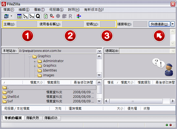Click the disconnect from server icon
Screen dimensions: 177x129
click(x=64, y=16)
